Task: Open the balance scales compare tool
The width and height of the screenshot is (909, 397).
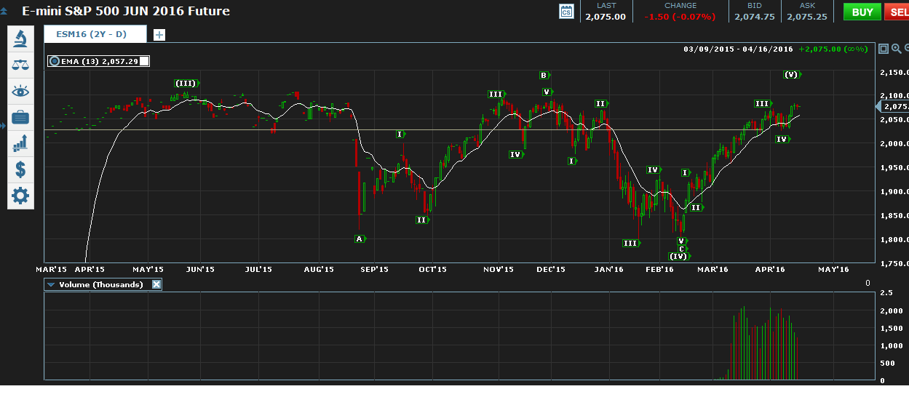Action: 20,65
